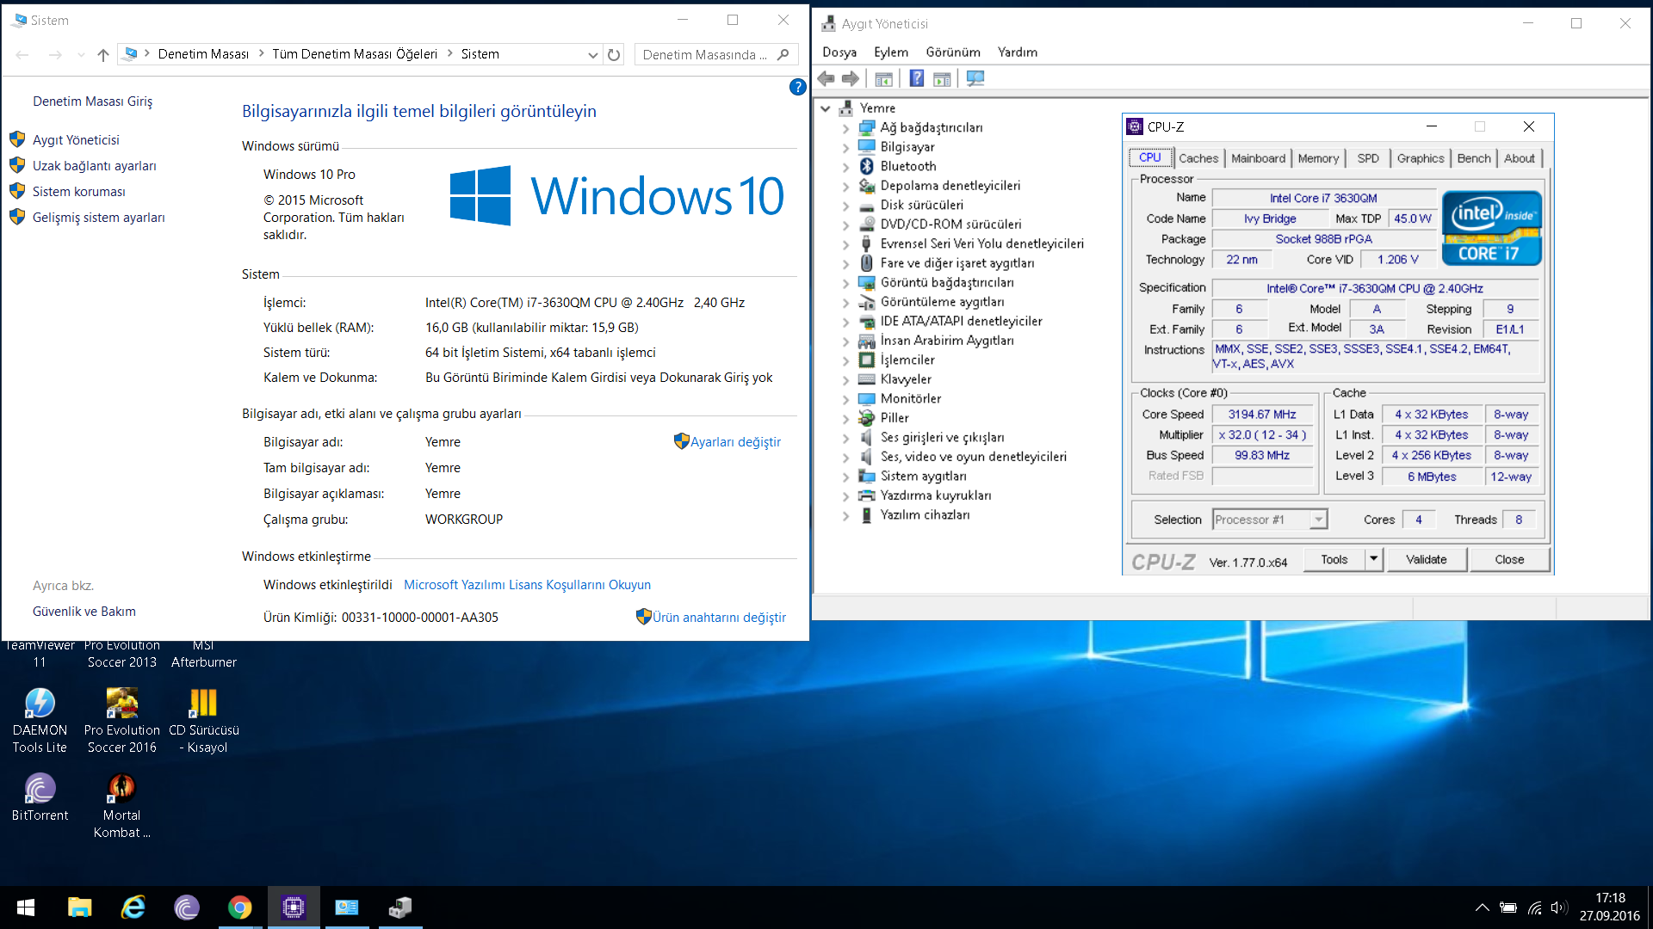Viewport: 1653px width, 929px height.
Task: Click the CPU tab in CPU-Z
Action: click(x=1149, y=157)
